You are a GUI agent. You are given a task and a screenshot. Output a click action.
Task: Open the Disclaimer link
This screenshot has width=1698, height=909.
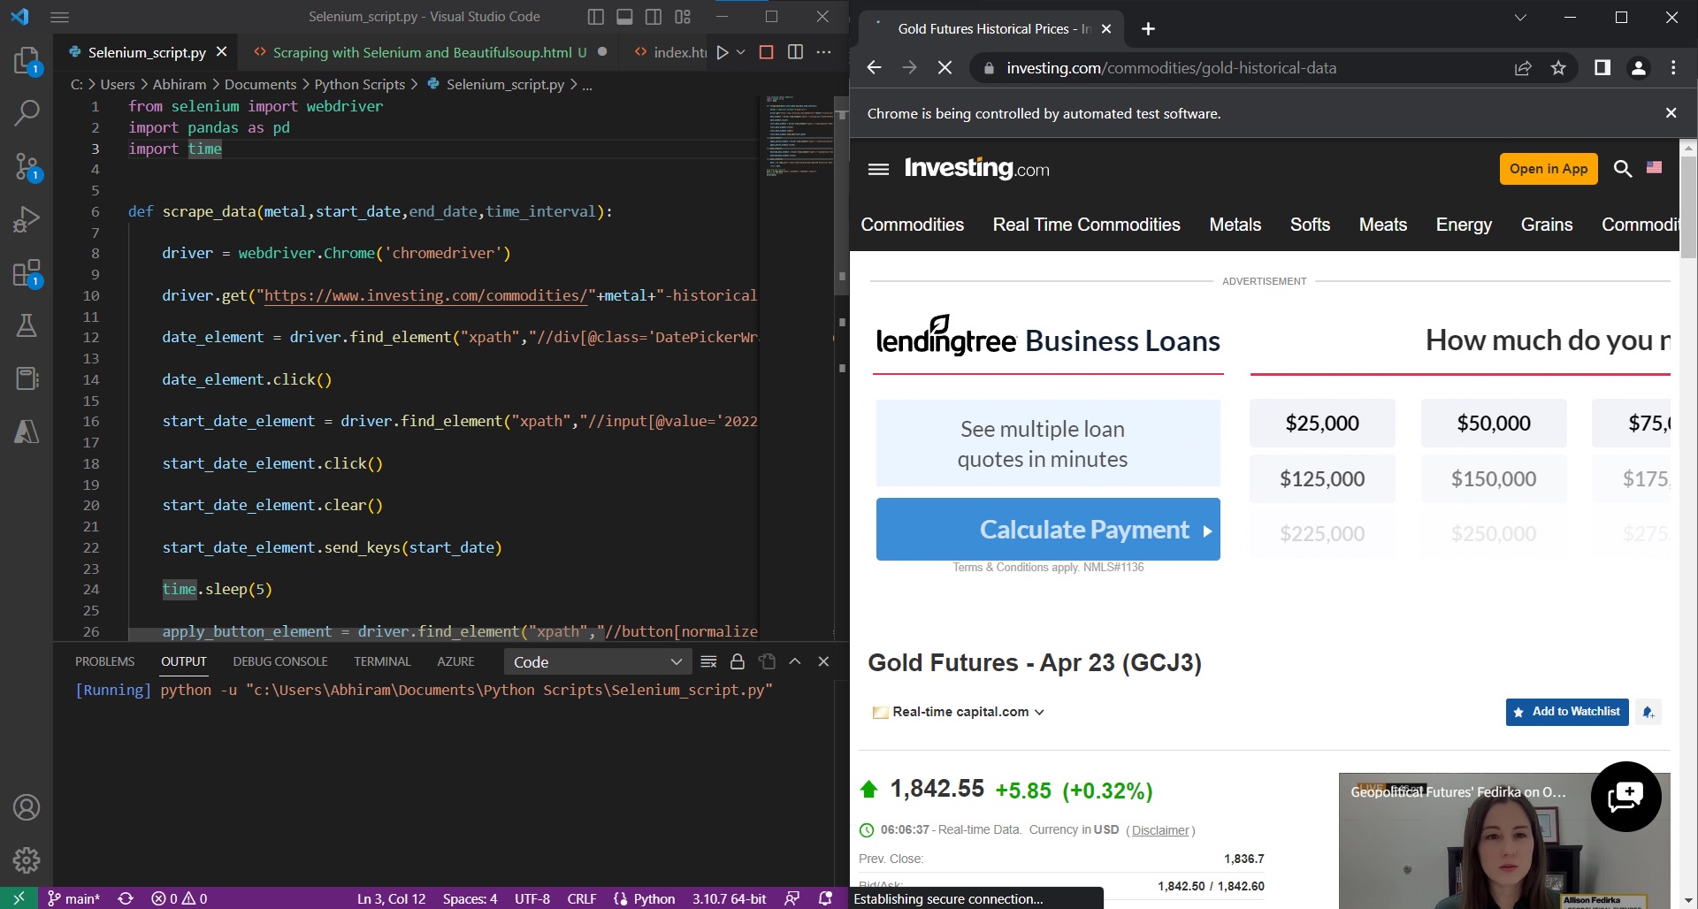1161,830
